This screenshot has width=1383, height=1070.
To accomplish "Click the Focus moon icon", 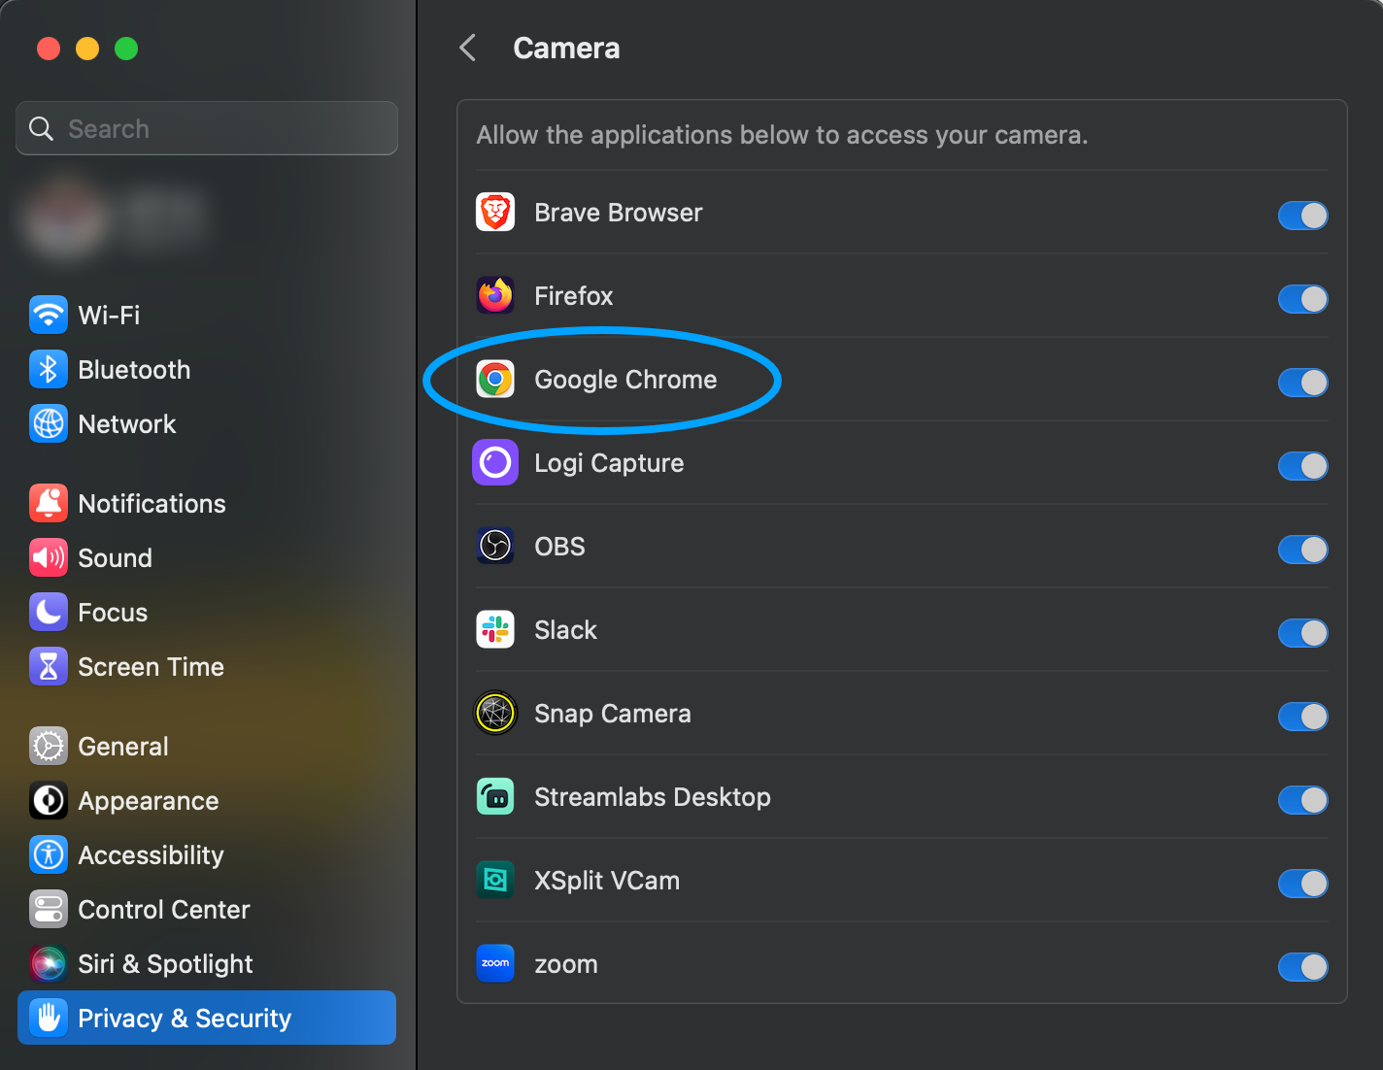I will [x=49, y=612].
